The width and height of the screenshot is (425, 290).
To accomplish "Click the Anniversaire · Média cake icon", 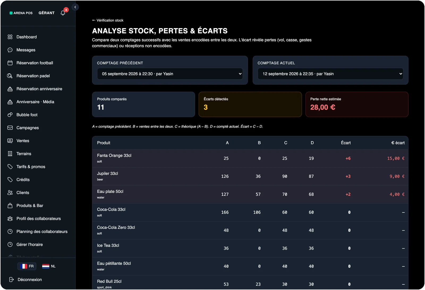I will [10, 102].
